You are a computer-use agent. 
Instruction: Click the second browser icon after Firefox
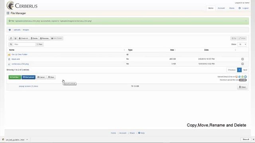(239, 77)
